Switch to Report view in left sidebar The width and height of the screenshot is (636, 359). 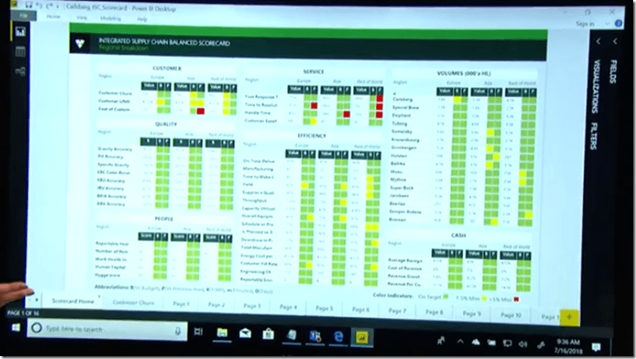coord(20,32)
